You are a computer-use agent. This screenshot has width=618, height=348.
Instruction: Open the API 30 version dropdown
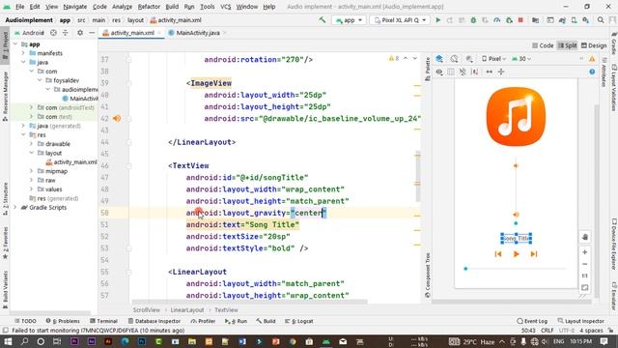(x=521, y=59)
